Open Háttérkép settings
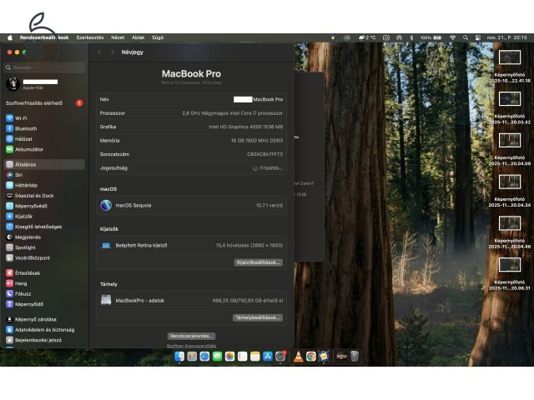Image resolution: width=534 pixels, height=400 pixels. coord(22,185)
